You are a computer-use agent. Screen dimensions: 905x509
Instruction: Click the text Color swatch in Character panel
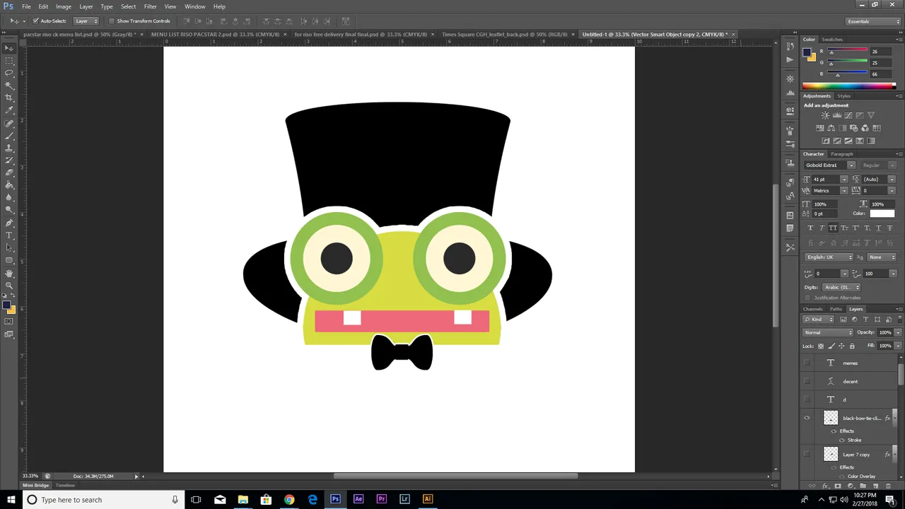click(882, 213)
